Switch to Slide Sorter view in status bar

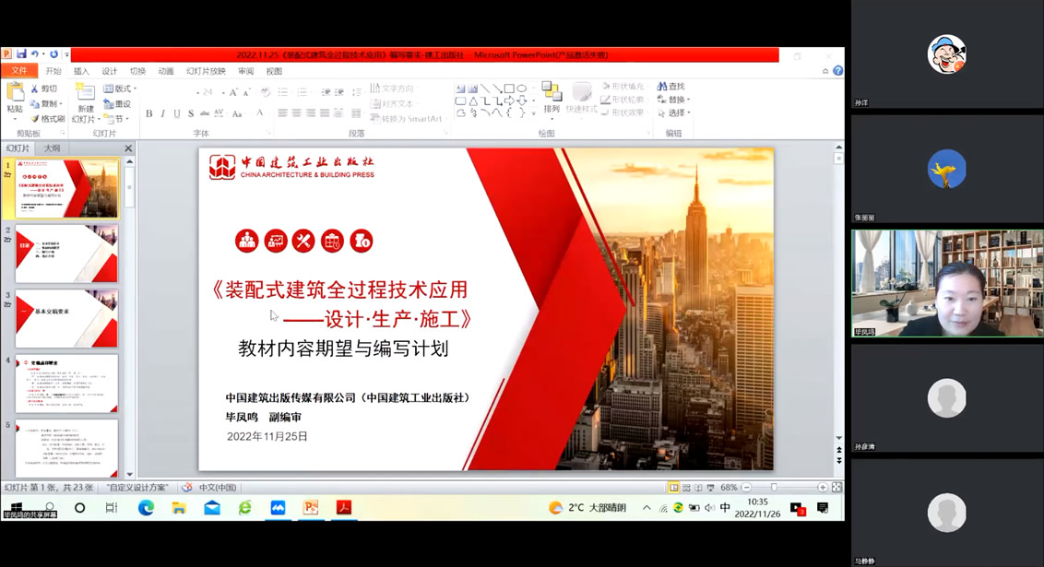pos(686,488)
